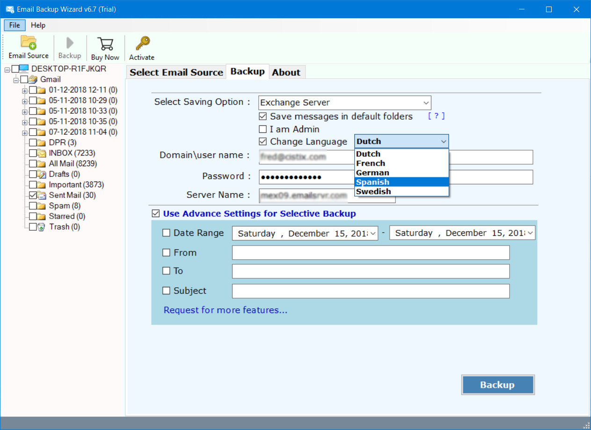Enable the Date Range filter checkbox
Viewport: 591px width, 430px height.
[166, 233]
